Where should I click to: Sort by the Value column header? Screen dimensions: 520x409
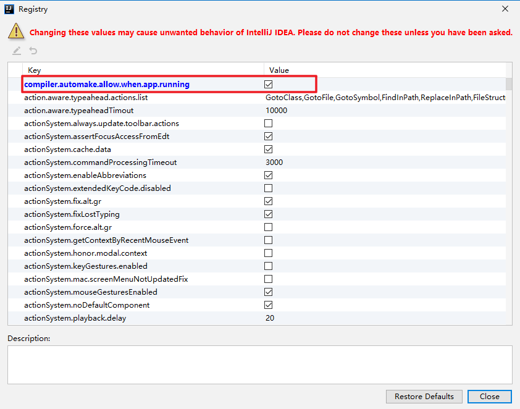(385, 70)
